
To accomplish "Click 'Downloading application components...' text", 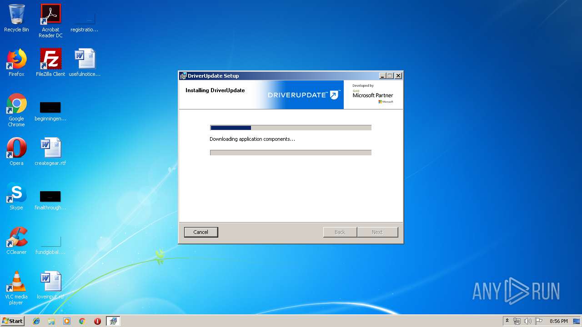I will tap(252, 139).
